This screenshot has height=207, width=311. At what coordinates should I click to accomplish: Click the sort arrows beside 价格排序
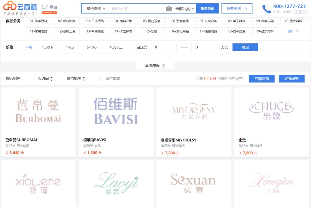[x=84, y=79]
